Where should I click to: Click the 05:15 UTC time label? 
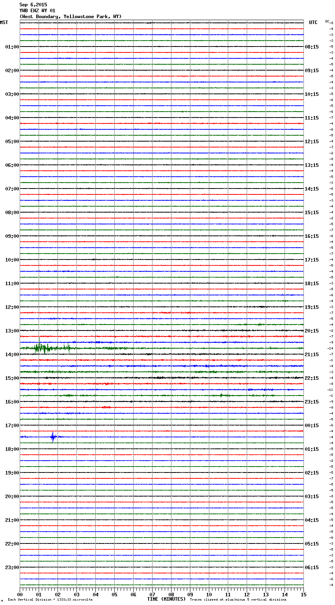coord(312,544)
